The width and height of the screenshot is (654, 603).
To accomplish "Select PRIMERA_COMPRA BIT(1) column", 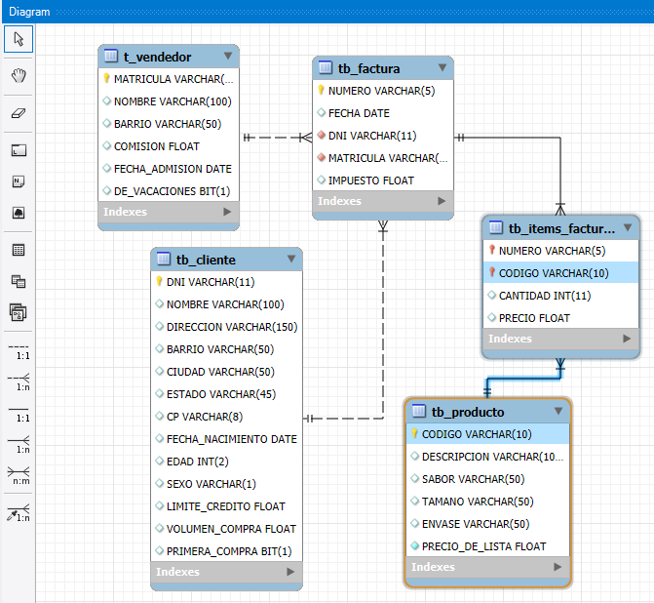I will point(226,551).
